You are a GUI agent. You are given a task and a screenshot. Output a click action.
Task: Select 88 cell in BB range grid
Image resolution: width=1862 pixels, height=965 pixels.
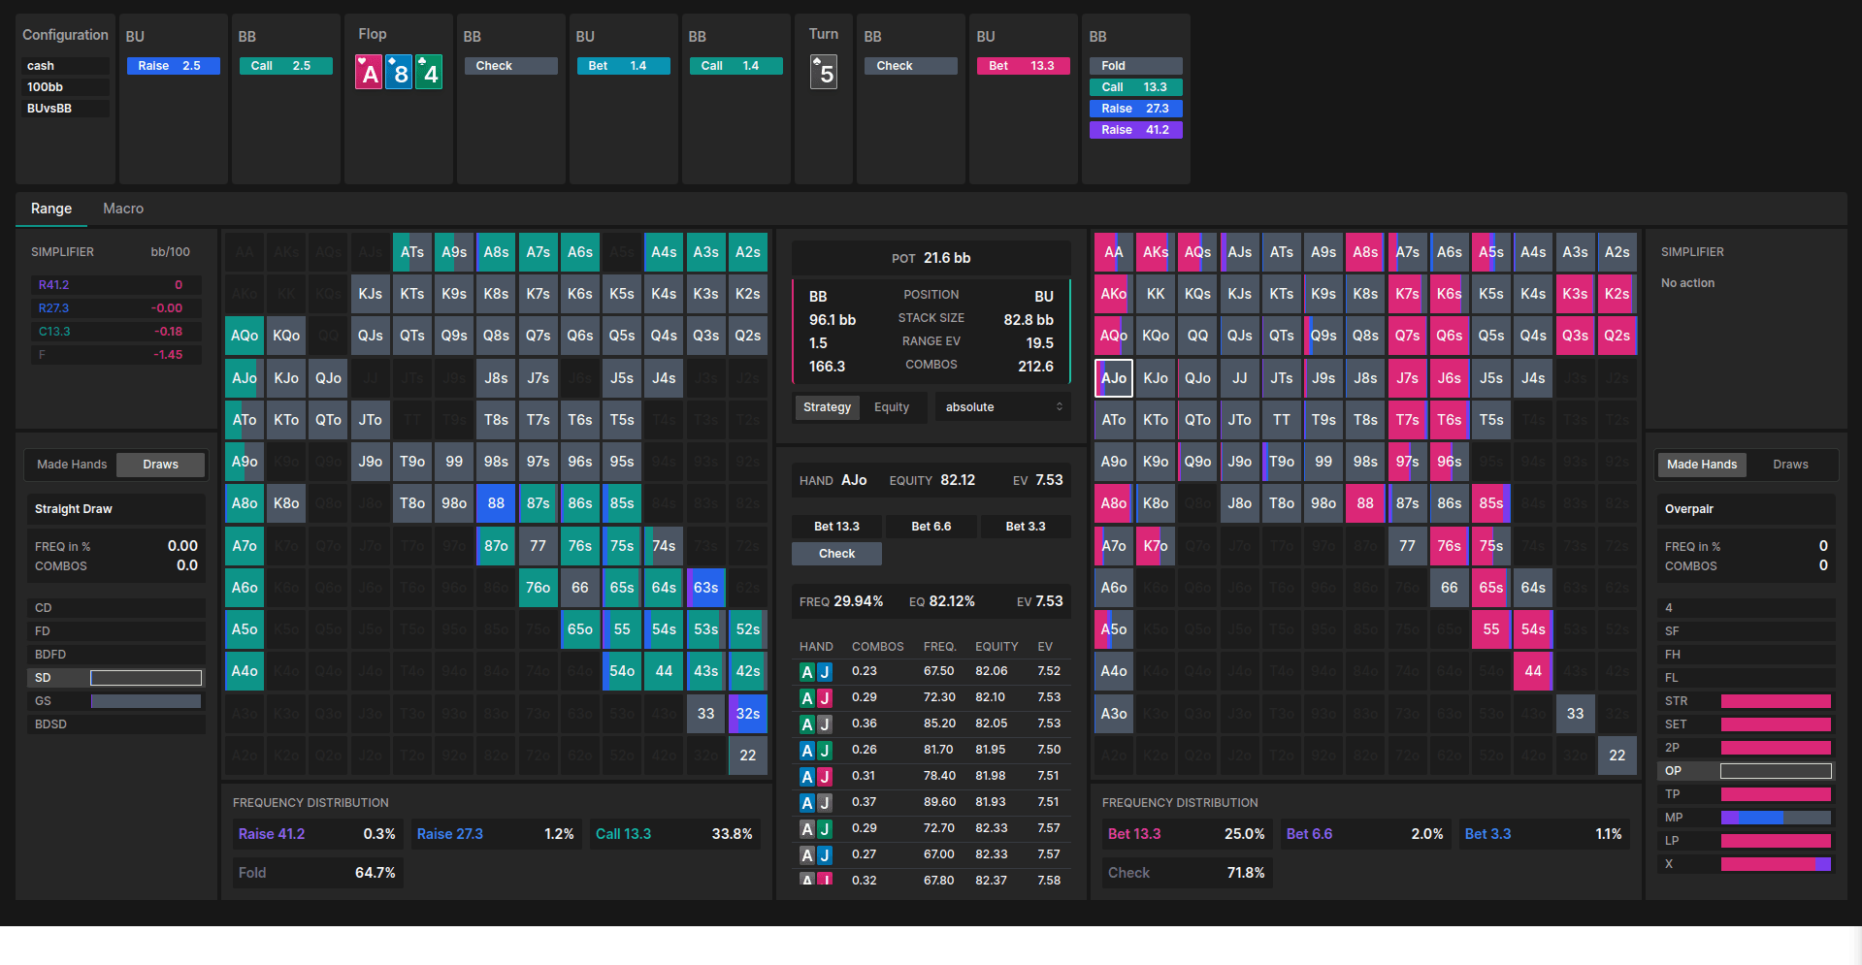(496, 503)
